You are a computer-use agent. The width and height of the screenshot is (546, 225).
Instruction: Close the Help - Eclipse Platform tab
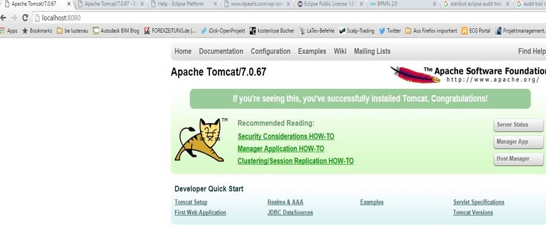click(x=215, y=4)
